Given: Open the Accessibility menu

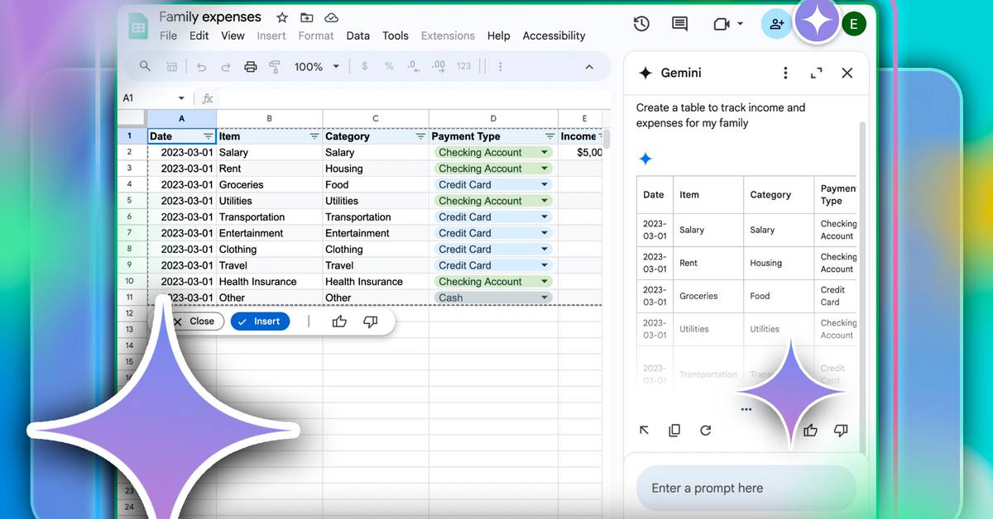Looking at the screenshot, I should (x=554, y=36).
